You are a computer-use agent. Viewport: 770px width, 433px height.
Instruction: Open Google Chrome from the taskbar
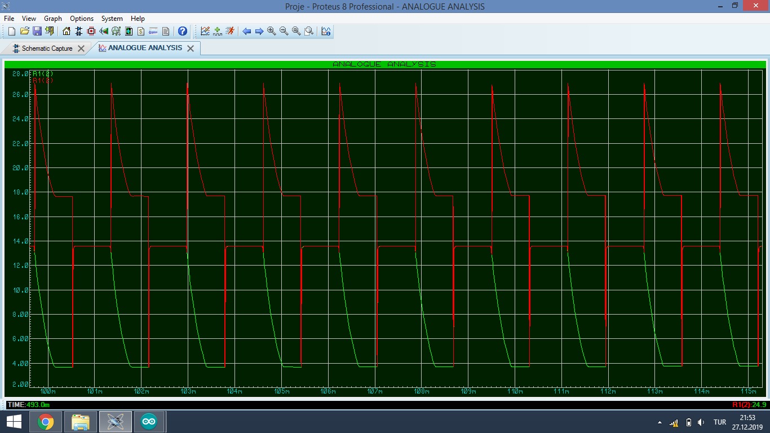click(46, 422)
